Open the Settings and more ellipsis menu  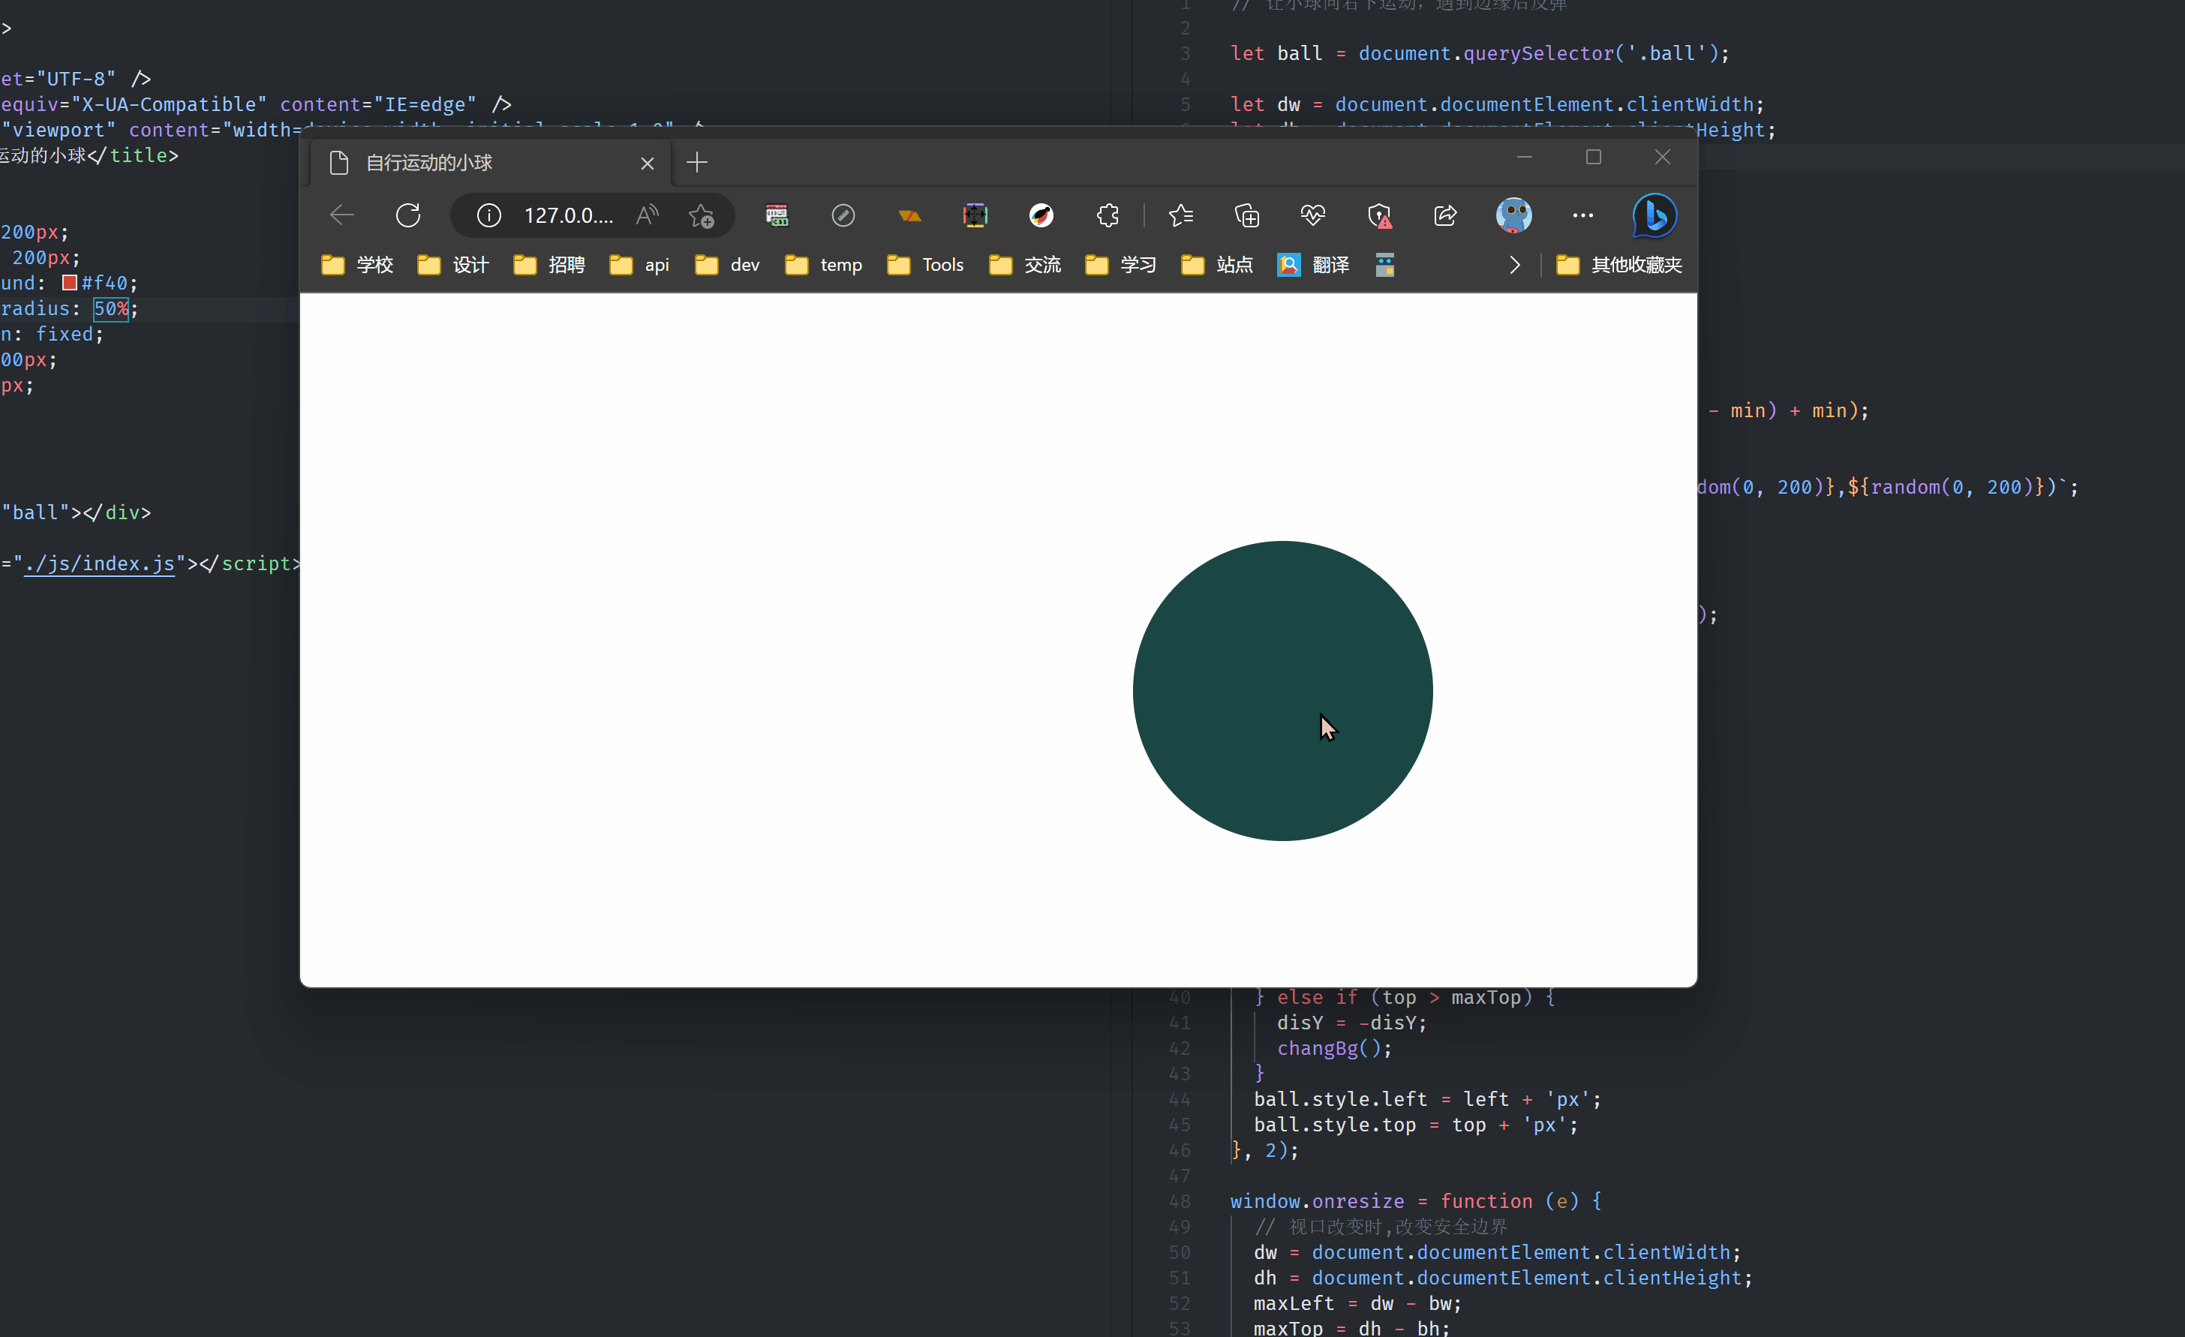pos(1583,215)
